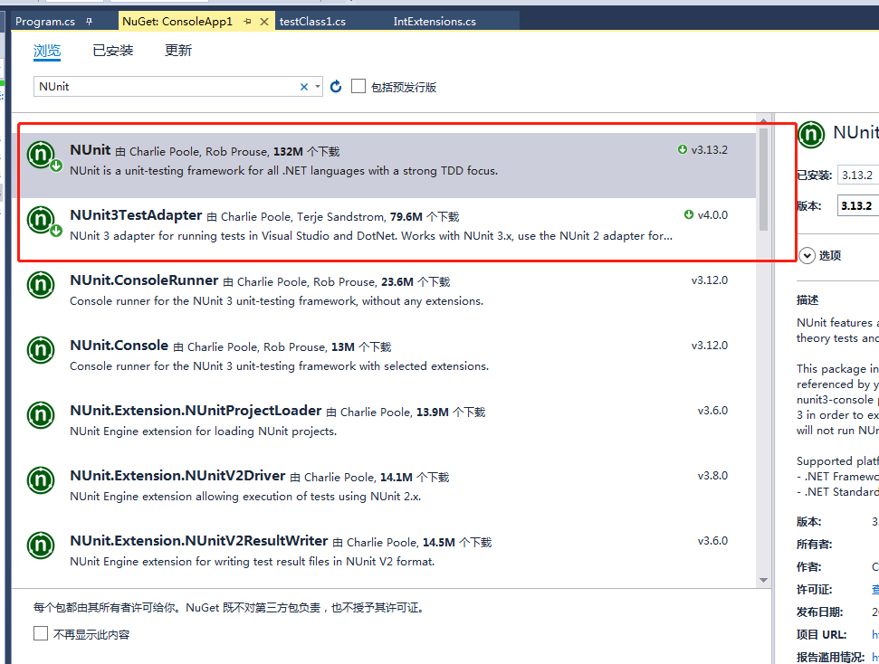Select the NUnit.Extension.NUnitProjectLoader package name
Image resolution: width=879 pixels, height=664 pixels.
[x=196, y=411]
